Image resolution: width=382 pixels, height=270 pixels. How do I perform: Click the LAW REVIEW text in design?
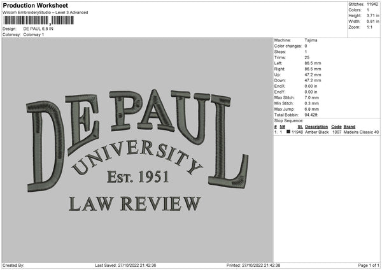click(135, 204)
